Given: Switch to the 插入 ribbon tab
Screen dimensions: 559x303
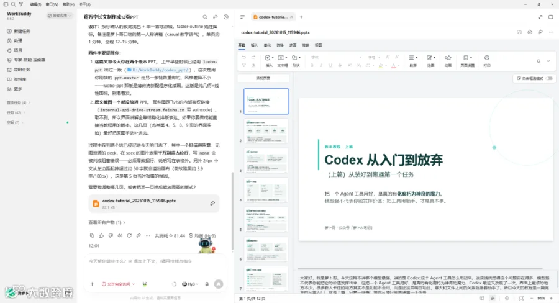Looking at the screenshot, I should pos(254,45).
